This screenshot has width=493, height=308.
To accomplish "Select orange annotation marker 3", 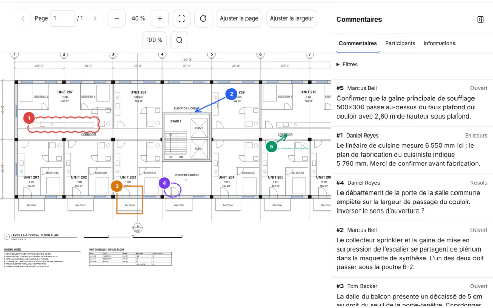I will coord(117,186).
